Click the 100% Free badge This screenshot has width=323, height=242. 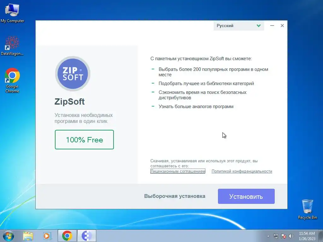84,140
